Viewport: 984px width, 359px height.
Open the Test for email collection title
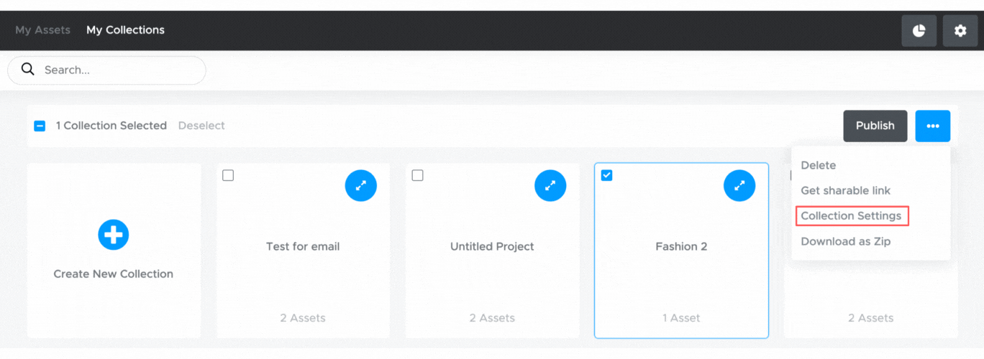pos(303,246)
